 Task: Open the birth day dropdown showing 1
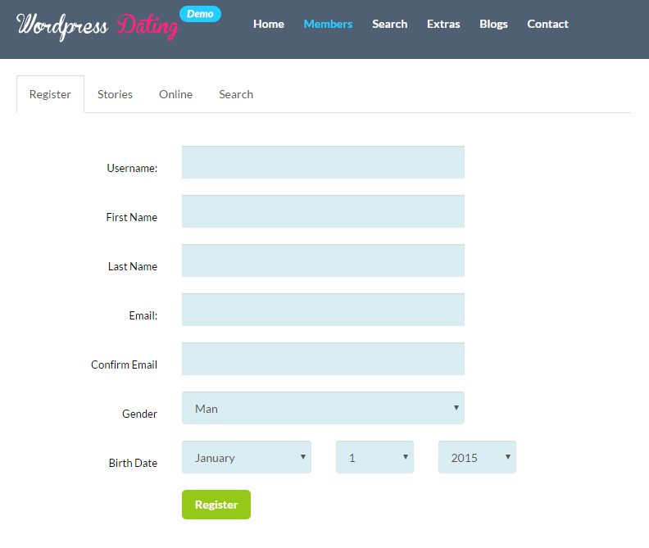point(375,457)
